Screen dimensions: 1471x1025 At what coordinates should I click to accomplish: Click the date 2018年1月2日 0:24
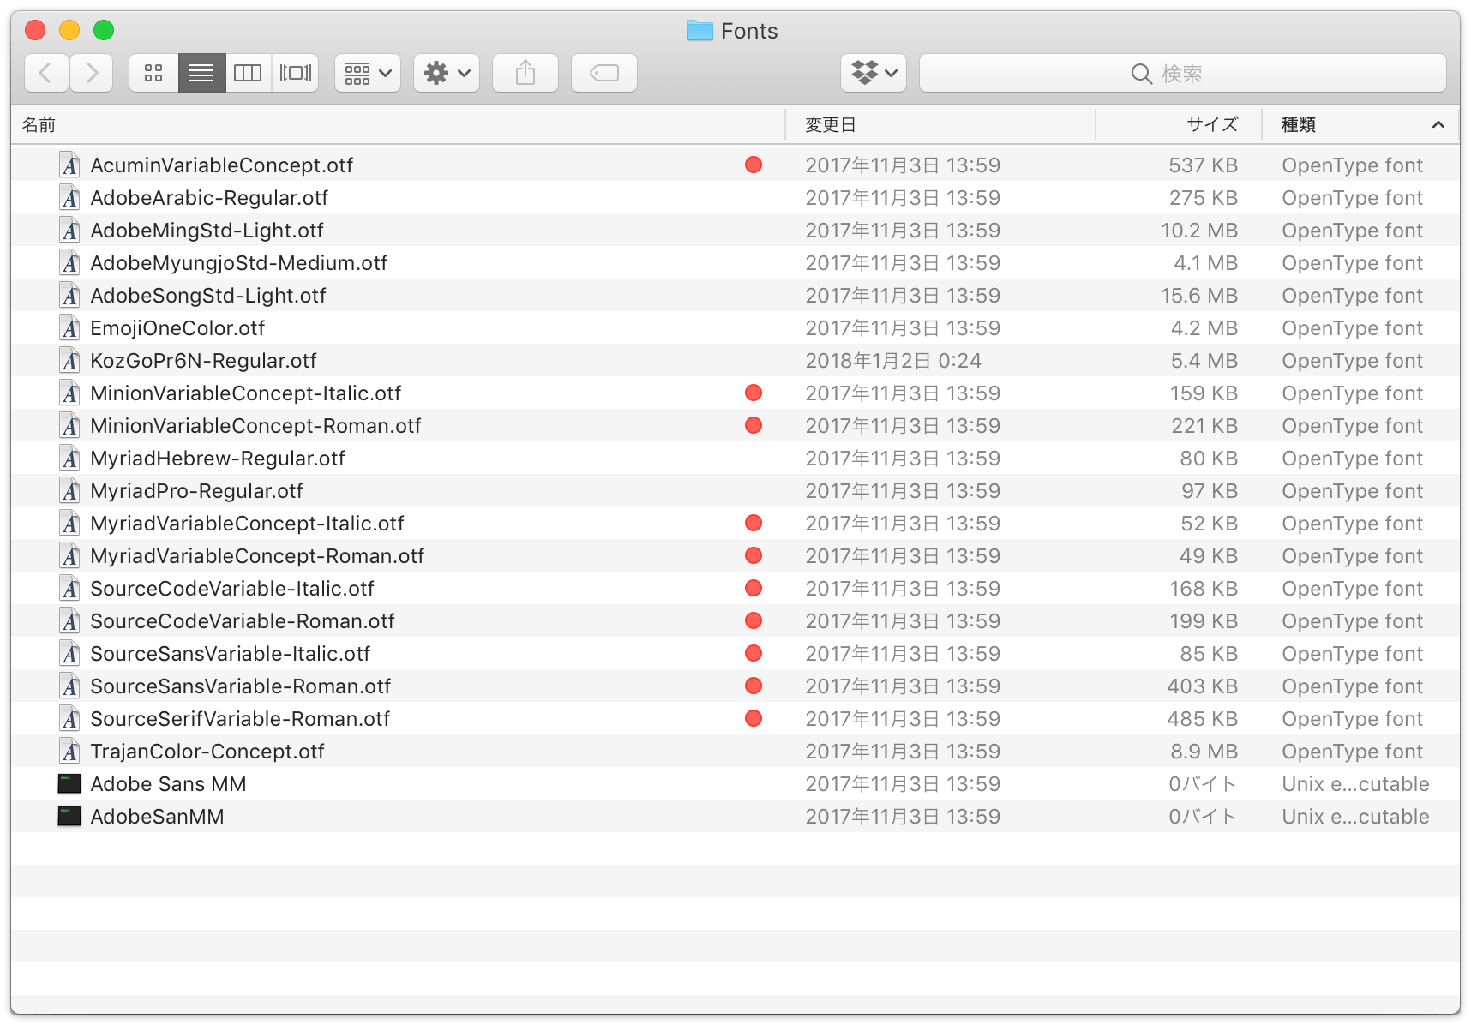[893, 361]
